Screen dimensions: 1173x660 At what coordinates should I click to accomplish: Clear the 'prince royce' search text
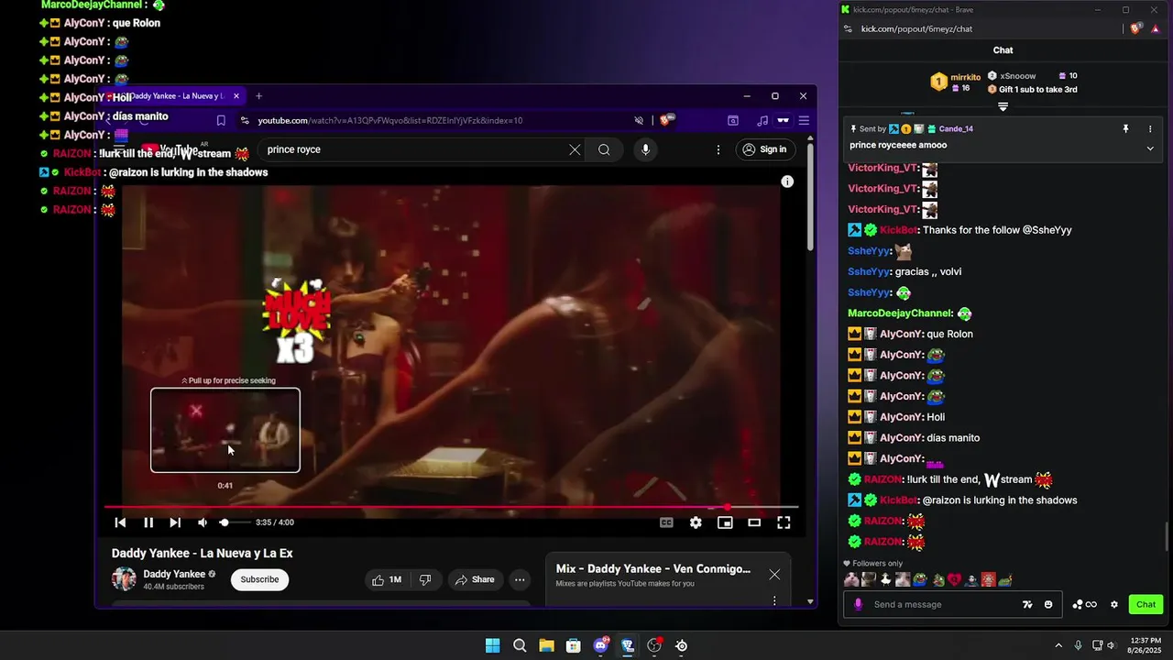point(575,149)
